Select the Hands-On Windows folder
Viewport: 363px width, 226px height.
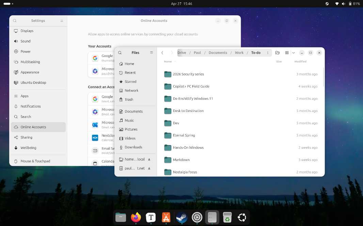(x=188, y=148)
